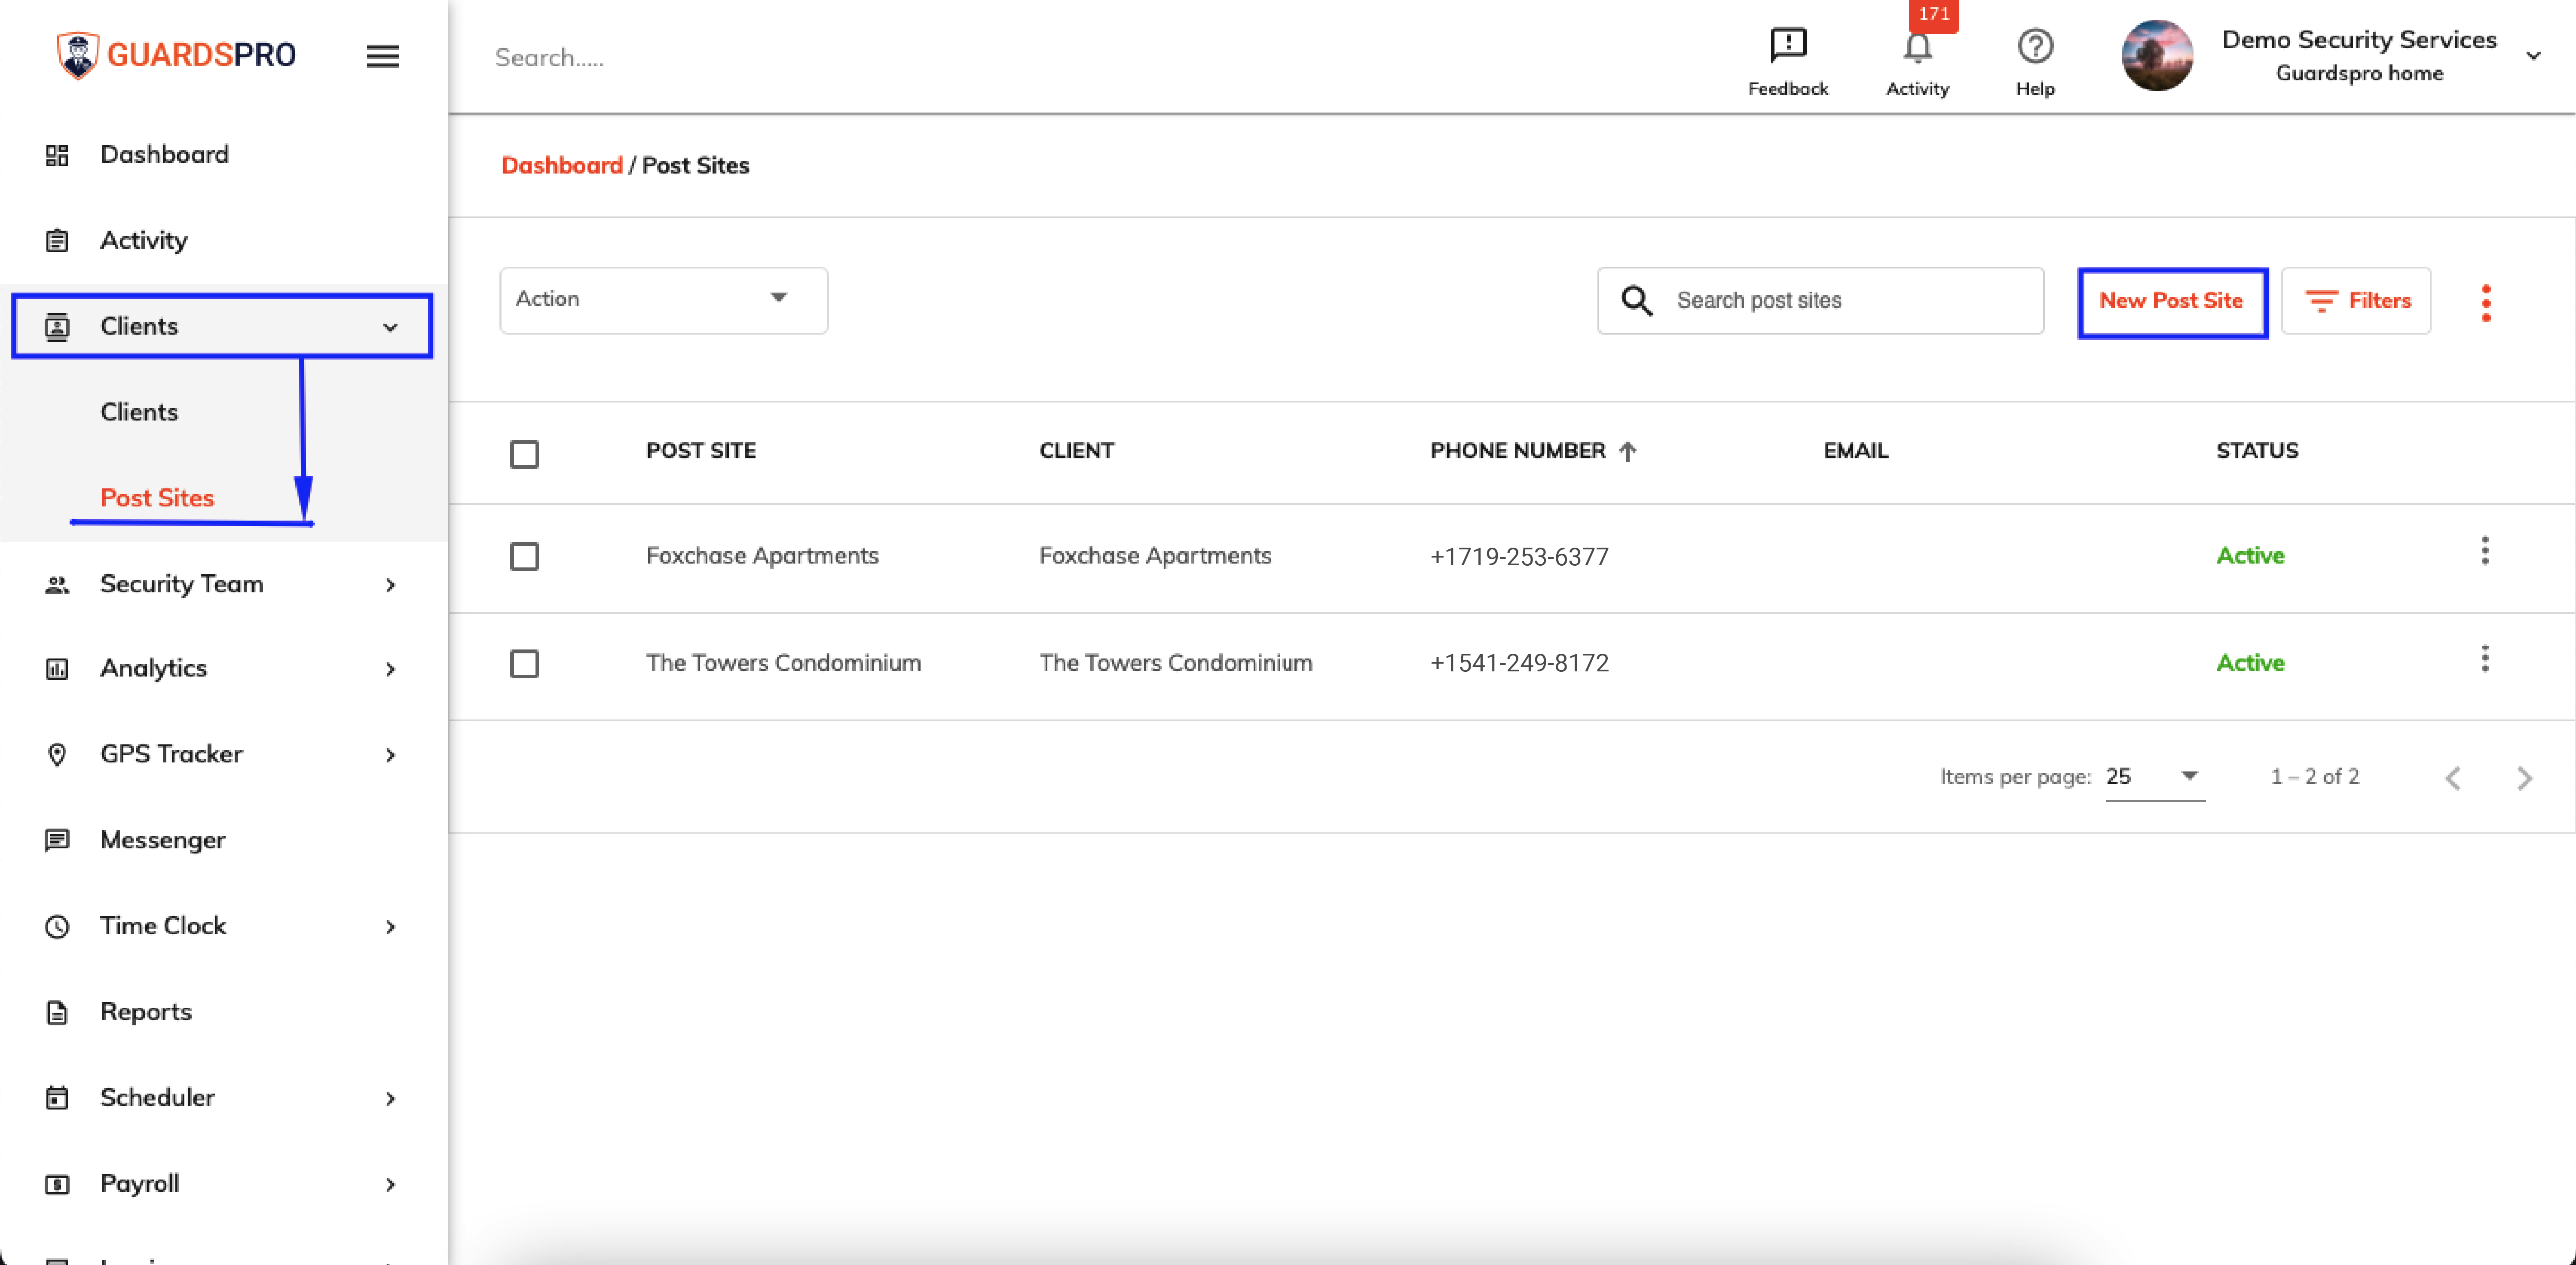Select the Clients submenu item
The image size is (2576, 1265).
(x=139, y=413)
